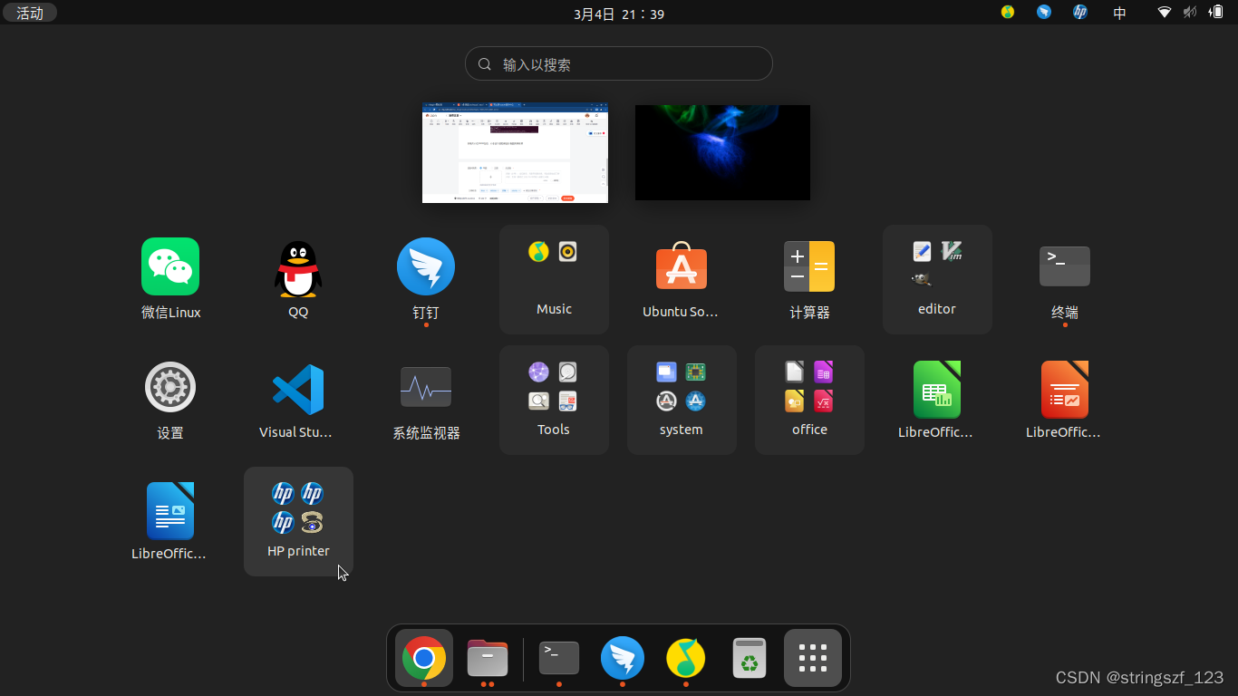Open Files manager in the dock
Viewport: 1238px width, 696px height.
(488, 658)
